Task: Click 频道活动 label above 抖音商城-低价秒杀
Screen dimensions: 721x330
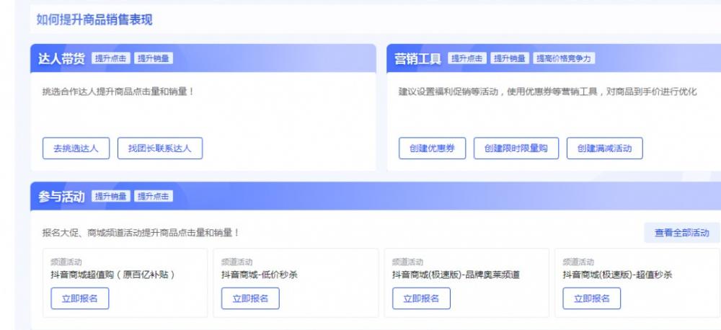Action: pyautogui.click(x=236, y=262)
